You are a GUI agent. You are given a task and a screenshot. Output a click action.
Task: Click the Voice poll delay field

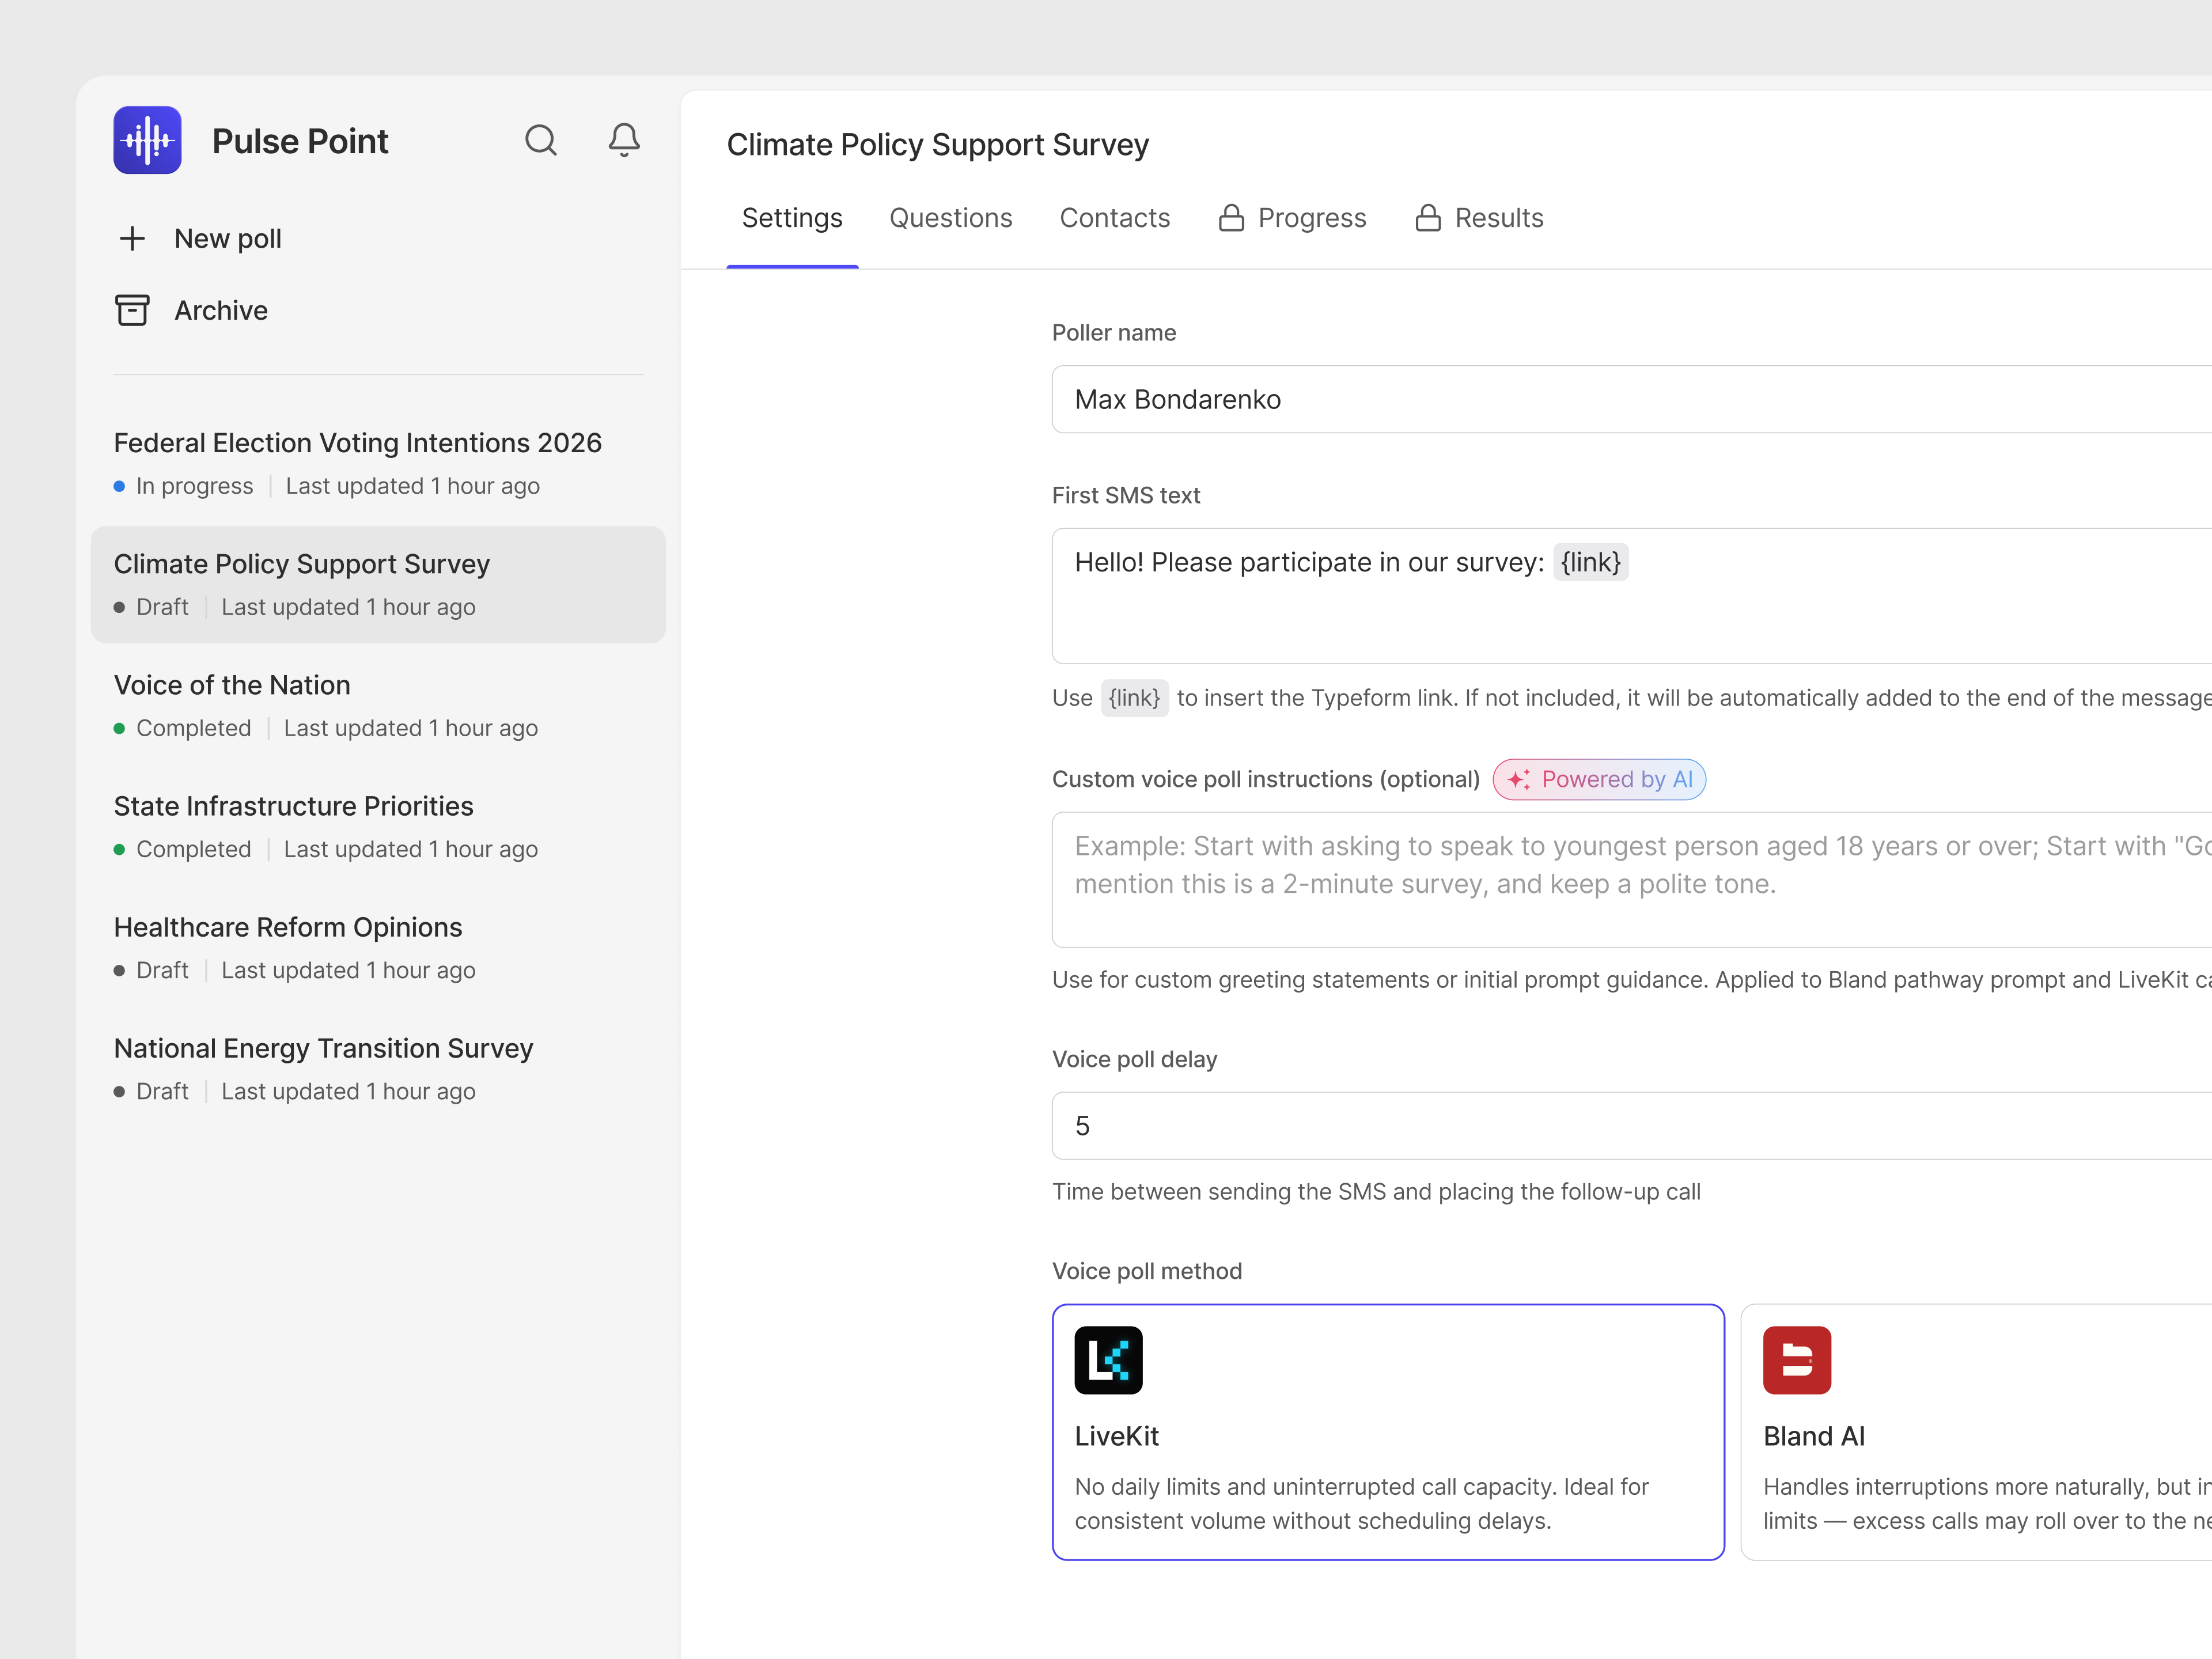tap(1632, 1126)
